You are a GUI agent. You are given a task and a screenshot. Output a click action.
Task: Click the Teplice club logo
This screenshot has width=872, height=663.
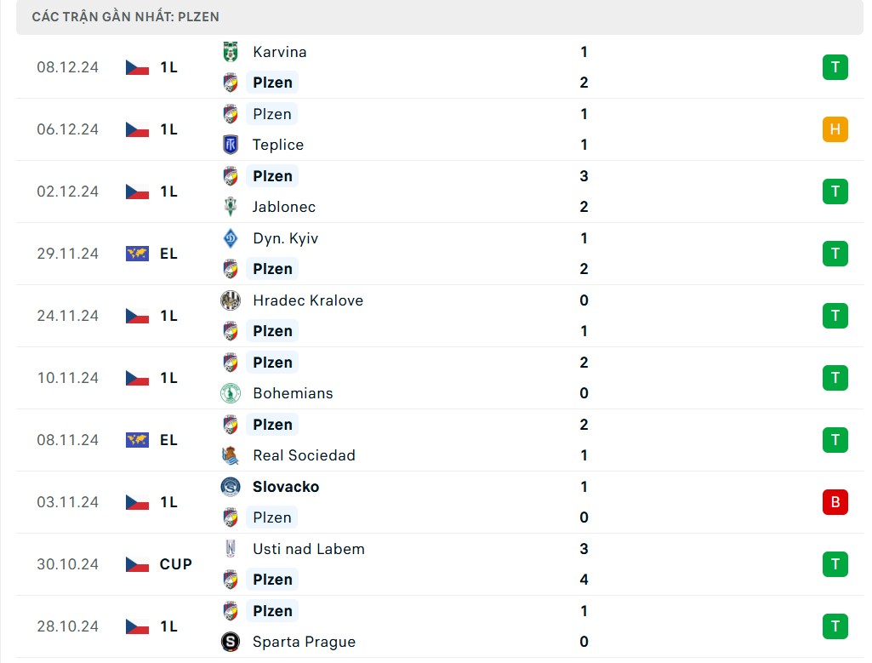(230, 145)
